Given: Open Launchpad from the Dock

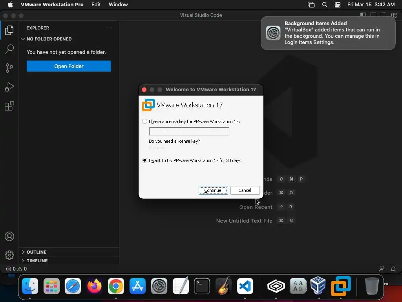Looking at the screenshot, I should [51, 286].
